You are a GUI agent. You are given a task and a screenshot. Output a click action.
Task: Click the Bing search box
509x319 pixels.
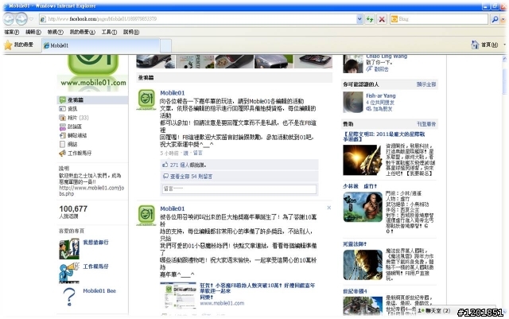click(x=439, y=19)
